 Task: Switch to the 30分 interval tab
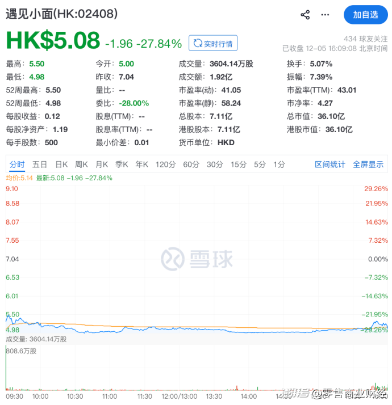(x=215, y=164)
